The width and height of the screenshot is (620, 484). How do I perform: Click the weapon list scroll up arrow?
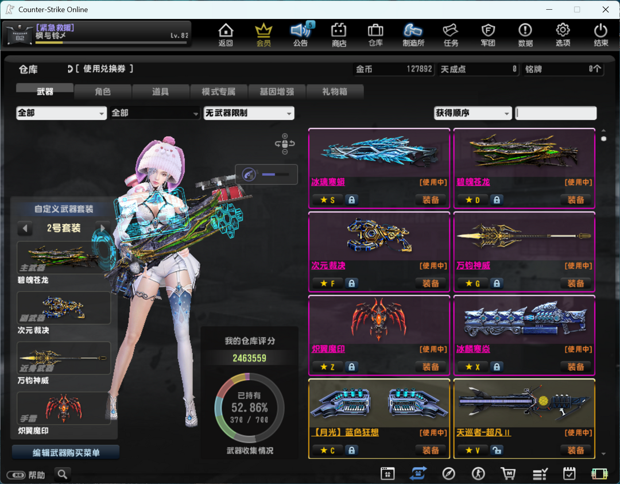(603, 130)
